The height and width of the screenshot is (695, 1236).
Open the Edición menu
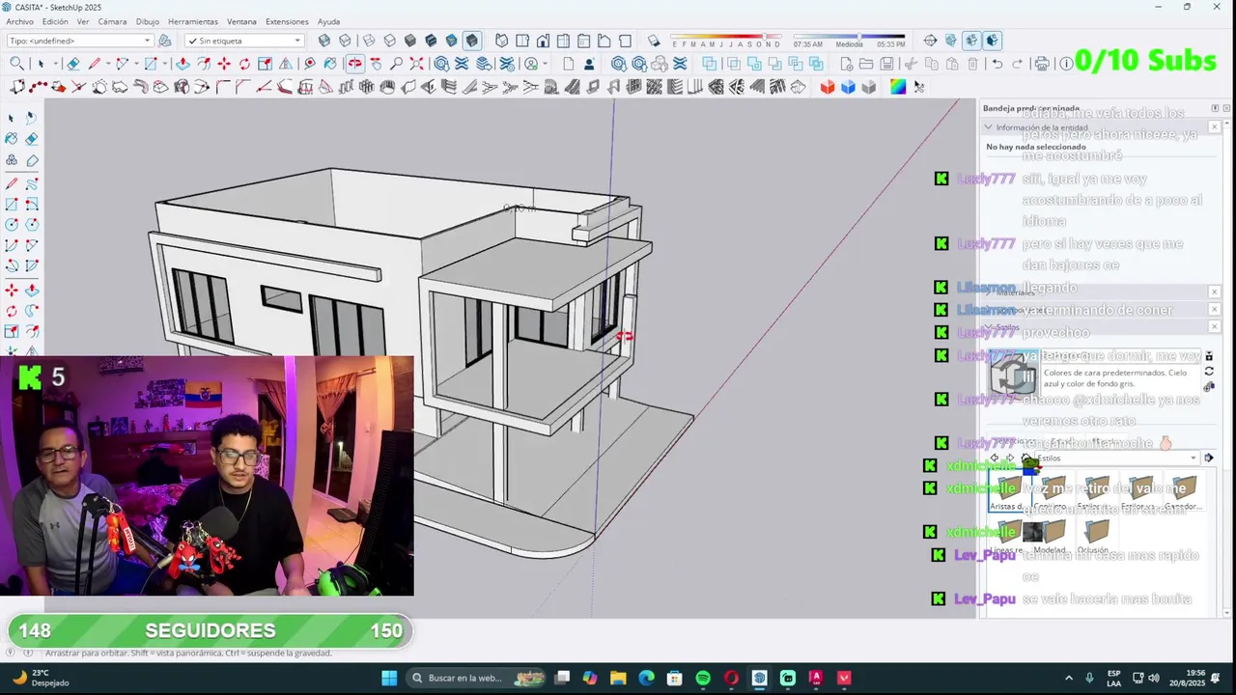coord(55,21)
